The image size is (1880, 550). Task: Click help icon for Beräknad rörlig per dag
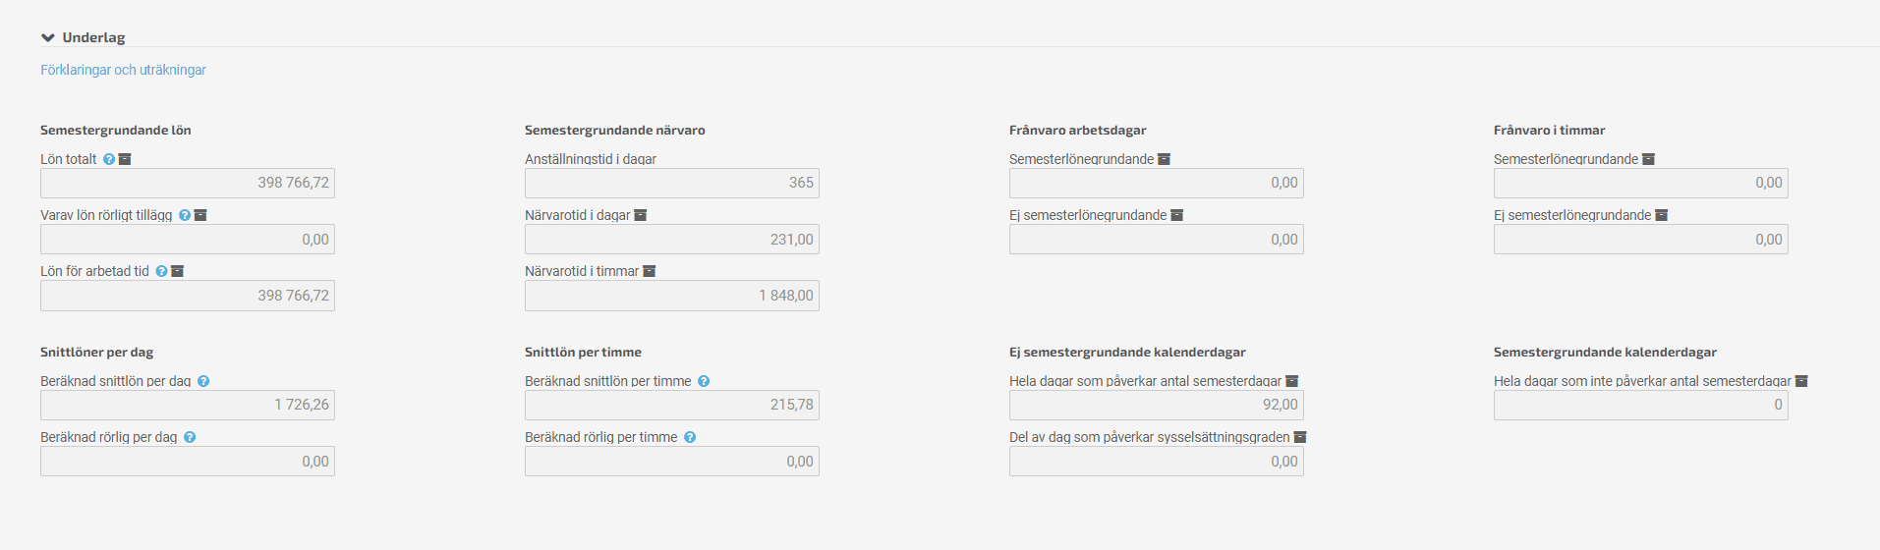coord(190,437)
